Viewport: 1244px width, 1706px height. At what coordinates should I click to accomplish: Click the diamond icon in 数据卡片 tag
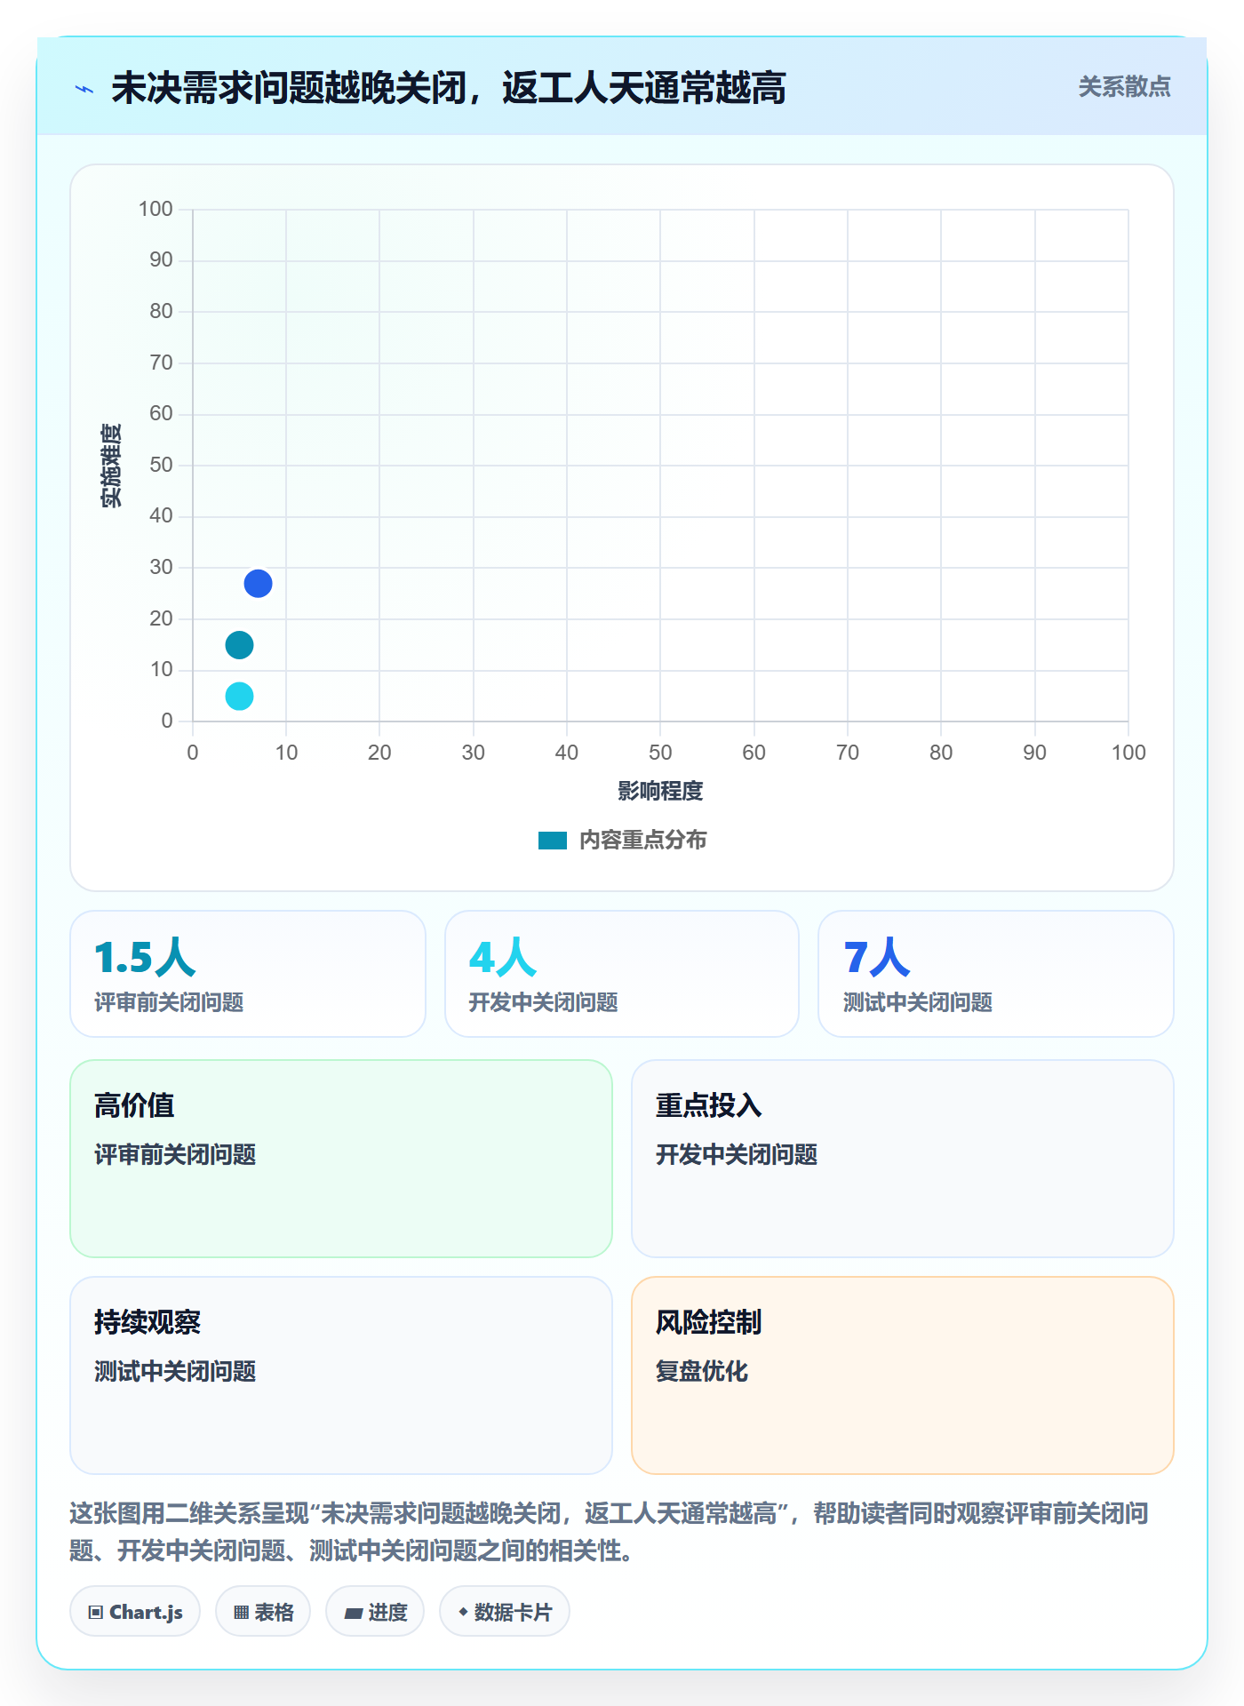tap(463, 1612)
